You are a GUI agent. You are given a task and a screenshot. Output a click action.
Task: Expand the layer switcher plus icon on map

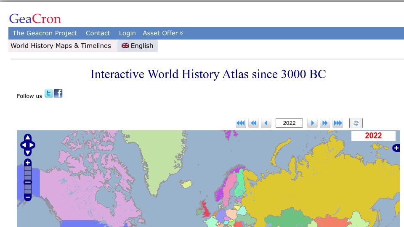coord(396,148)
